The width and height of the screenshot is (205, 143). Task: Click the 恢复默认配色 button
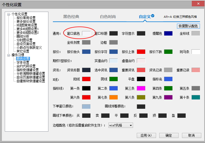point(188,26)
